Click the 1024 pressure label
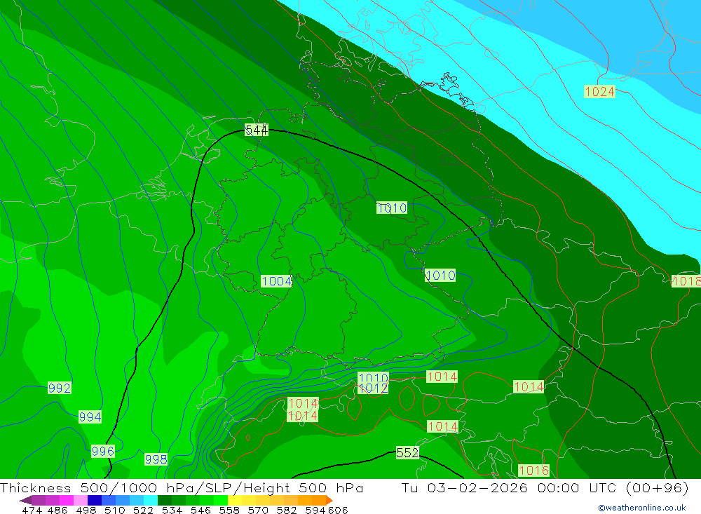 coord(599,92)
